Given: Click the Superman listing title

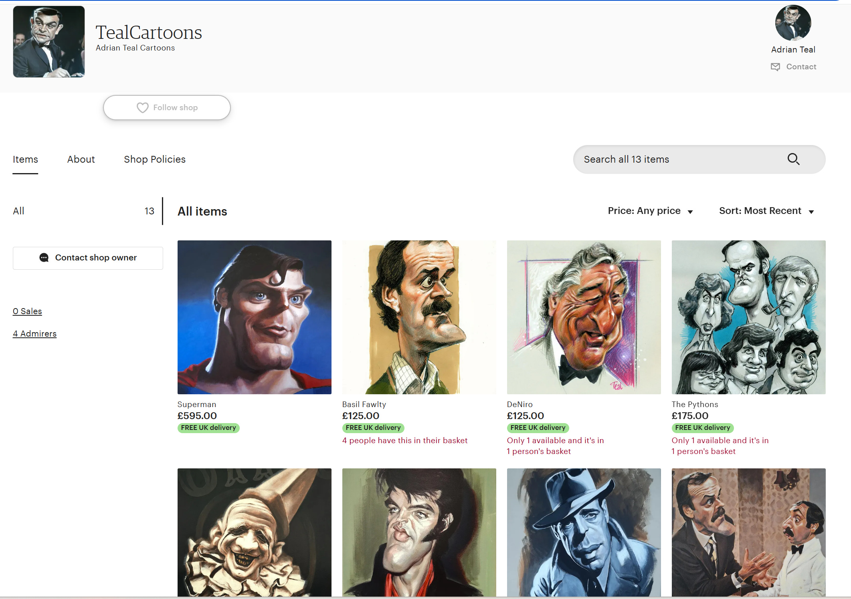Looking at the screenshot, I should (197, 405).
